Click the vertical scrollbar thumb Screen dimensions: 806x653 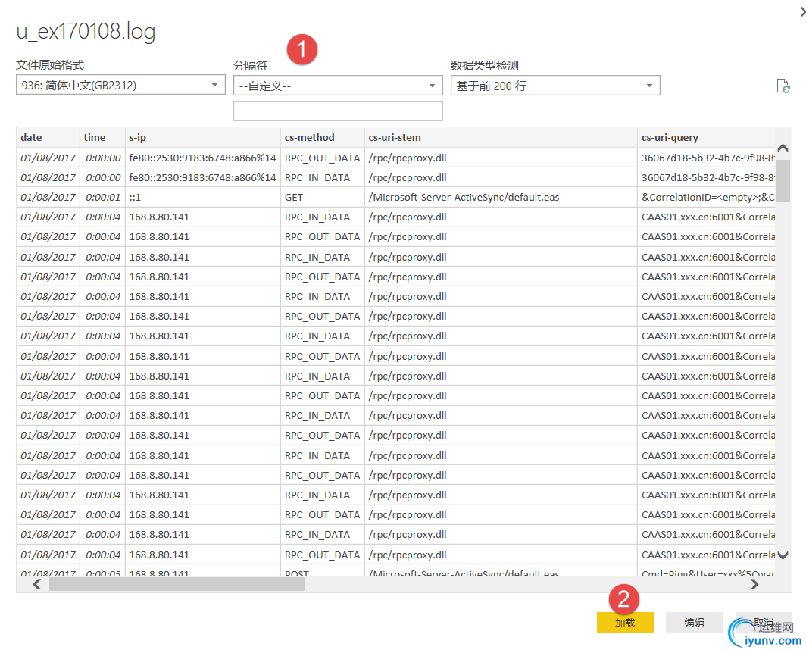783,180
